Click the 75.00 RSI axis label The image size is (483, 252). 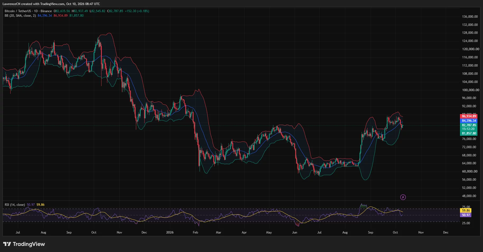(x=466, y=207)
